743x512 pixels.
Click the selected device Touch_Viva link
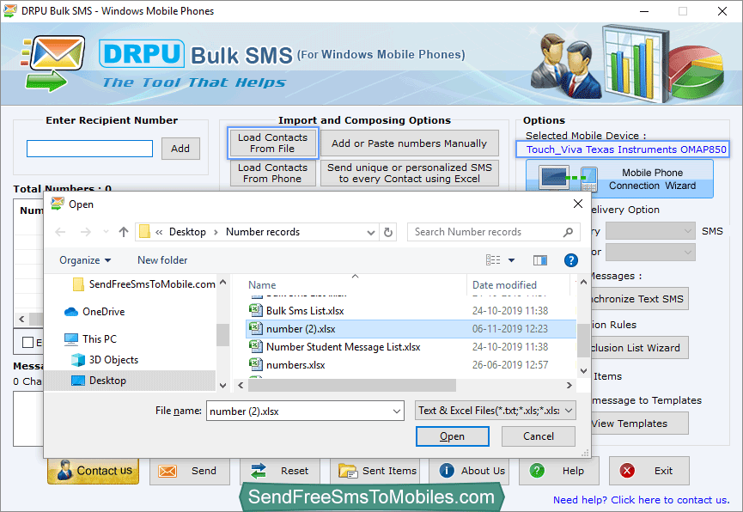click(626, 149)
